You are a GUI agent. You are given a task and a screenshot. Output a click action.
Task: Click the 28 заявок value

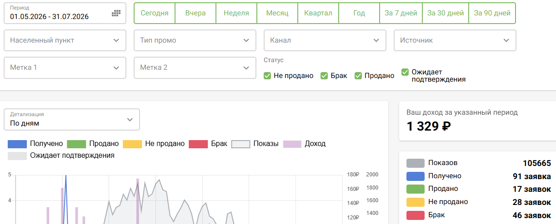tap(532, 202)
